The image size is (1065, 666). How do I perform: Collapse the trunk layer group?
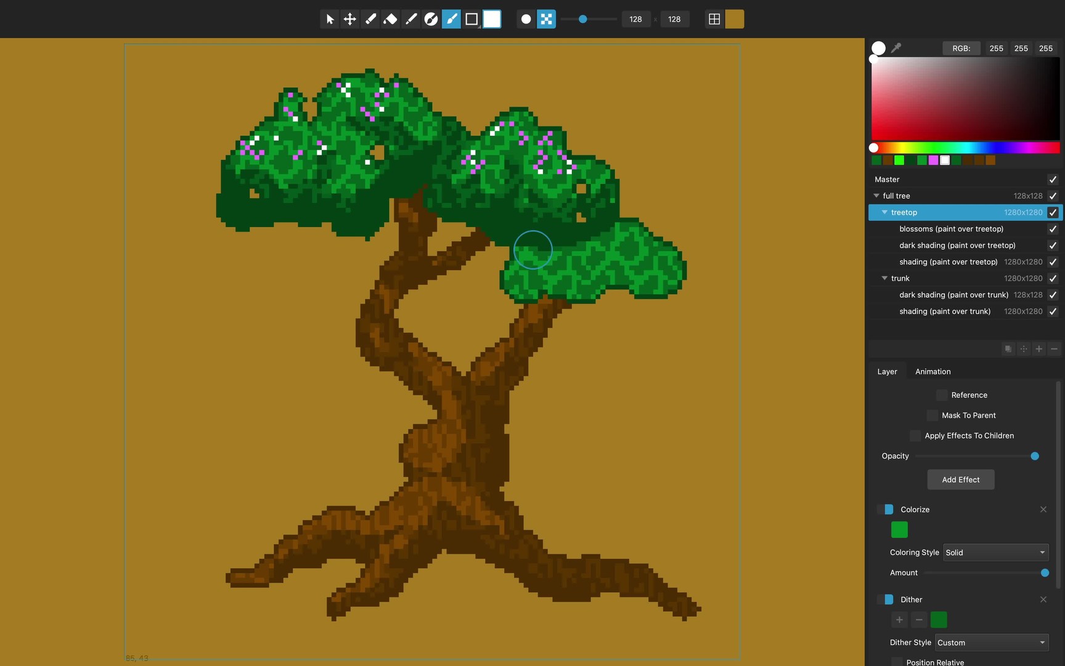pyautogui.click(x=884, y=278)
